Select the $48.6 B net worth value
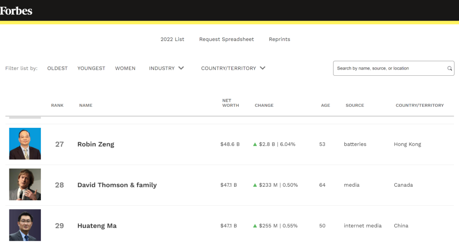This screenshot has height=246, width=459. (x=230, y=144)
